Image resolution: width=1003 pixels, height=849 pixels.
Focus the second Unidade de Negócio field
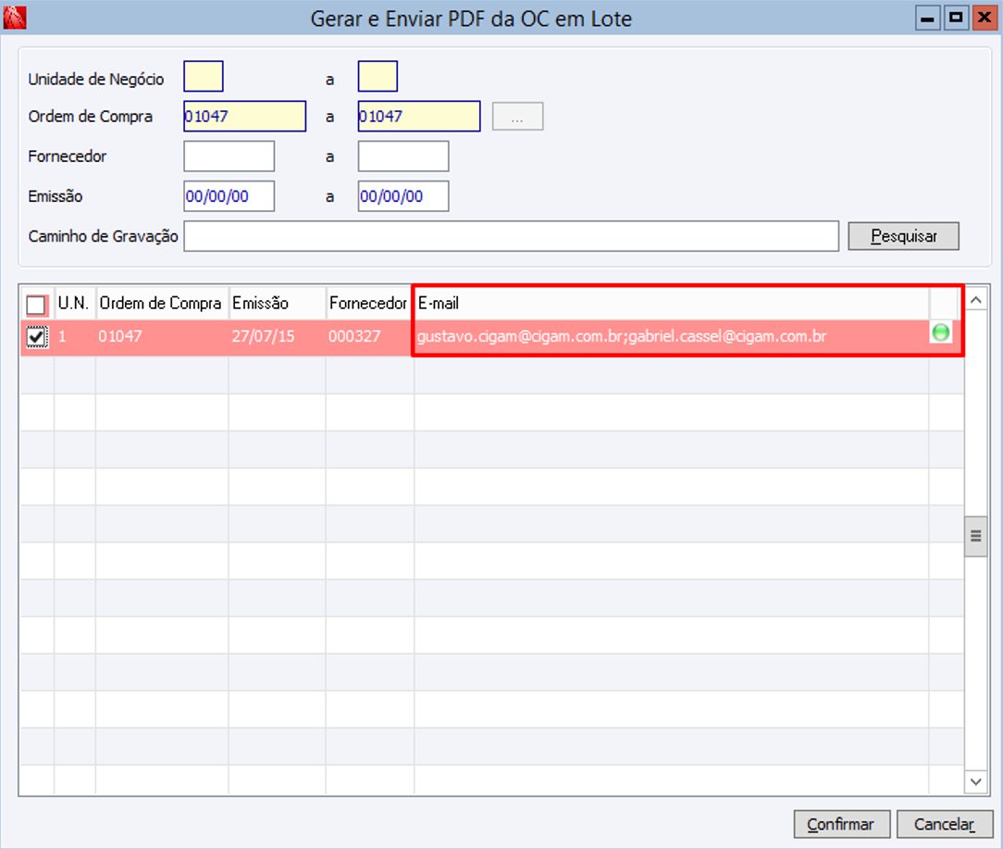pyautogui.click(x=378, y=76)
